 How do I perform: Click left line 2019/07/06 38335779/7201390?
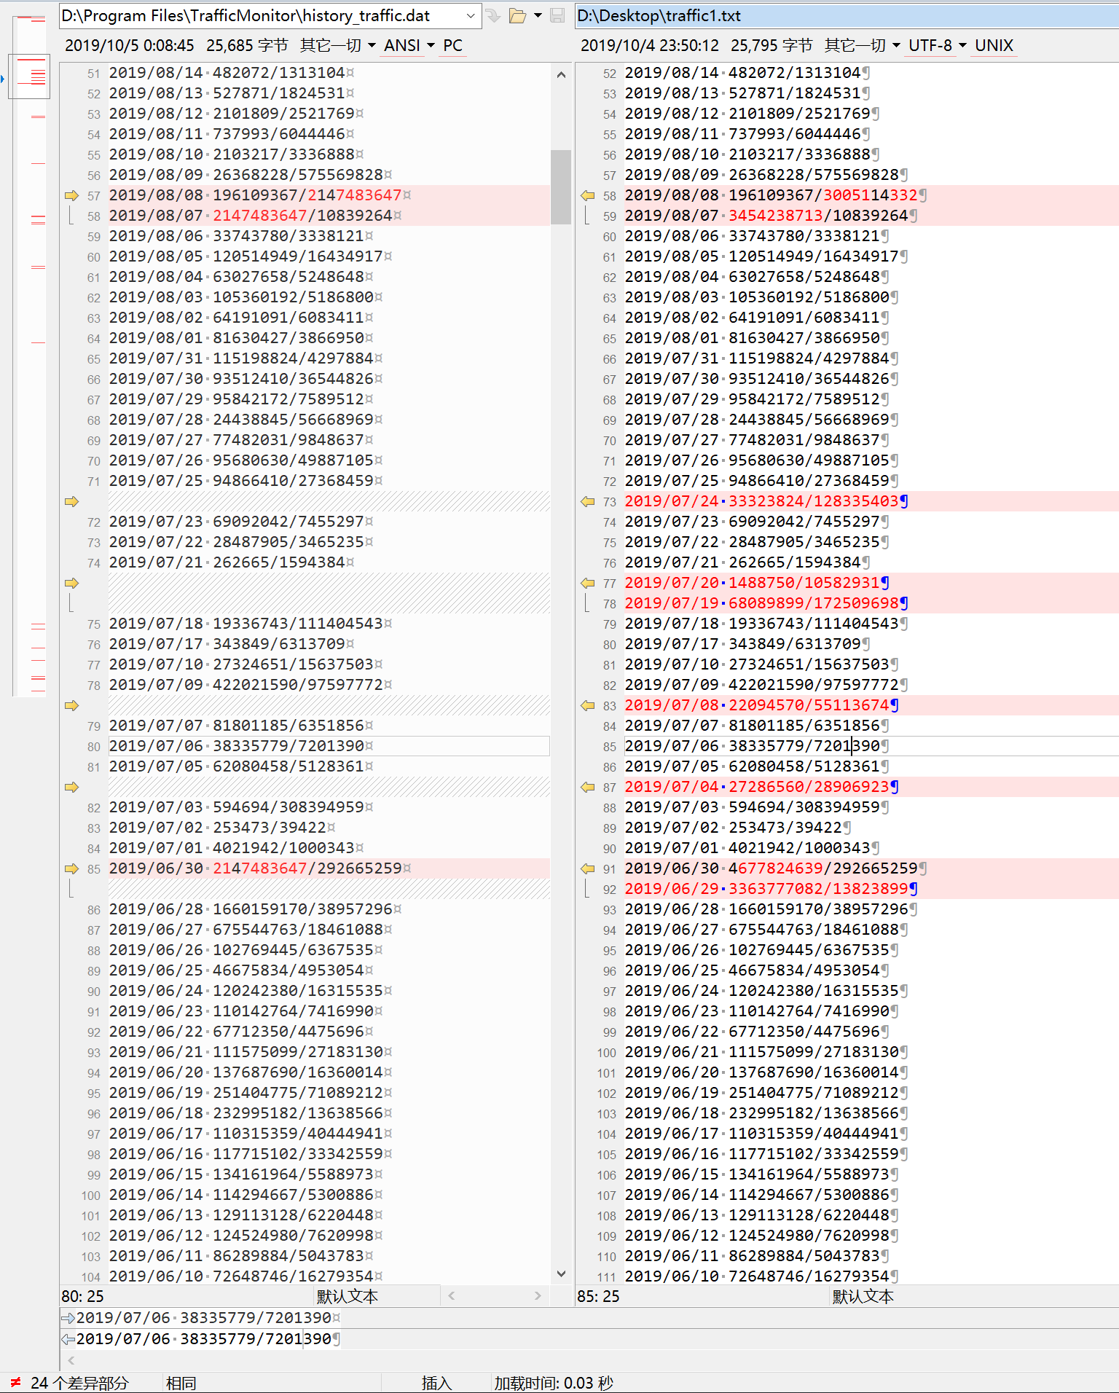coord(329,746)
